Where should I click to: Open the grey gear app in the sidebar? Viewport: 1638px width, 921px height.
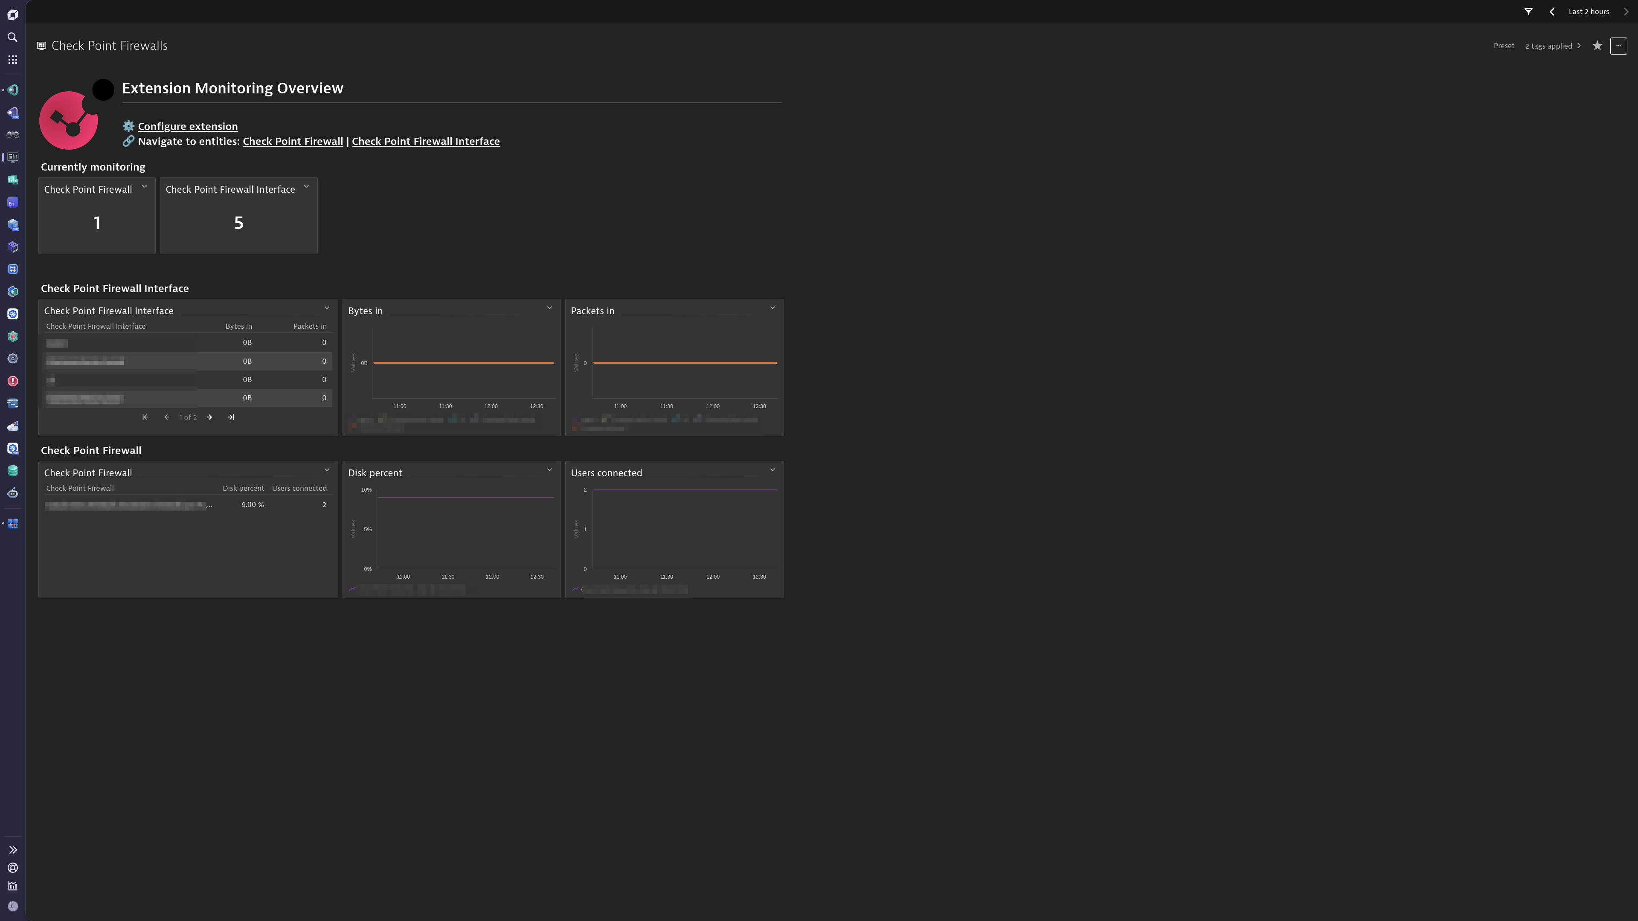click(x=13, y=359)
